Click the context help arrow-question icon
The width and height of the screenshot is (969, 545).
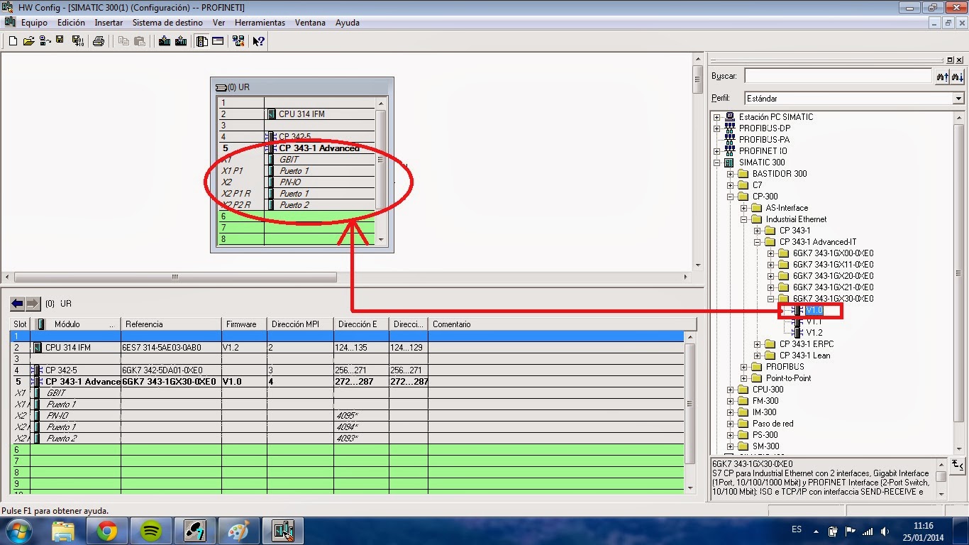click(x=258, y=41)
